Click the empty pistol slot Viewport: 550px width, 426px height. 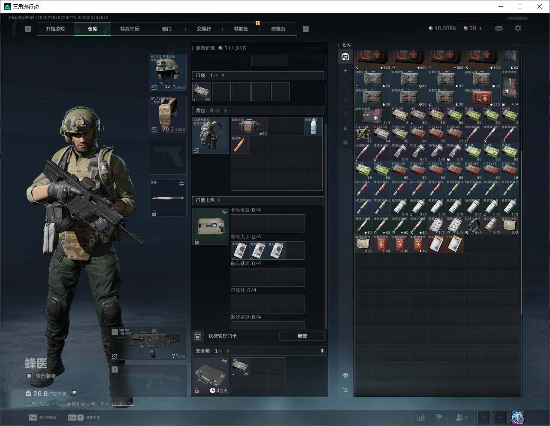[x=168, y=156]
